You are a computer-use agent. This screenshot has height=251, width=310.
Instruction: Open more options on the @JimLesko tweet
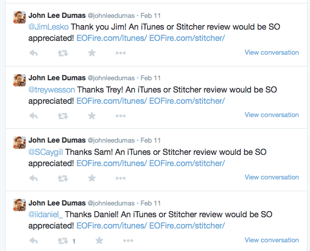(120, 53)
